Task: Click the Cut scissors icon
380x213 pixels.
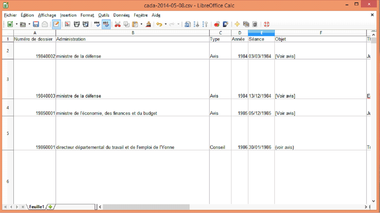Action: tap(118, 24)
